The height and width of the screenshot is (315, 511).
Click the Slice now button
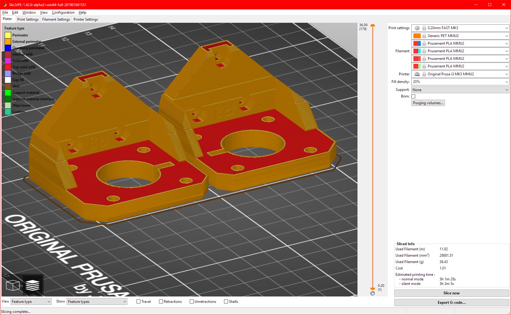tap(452, 293)
